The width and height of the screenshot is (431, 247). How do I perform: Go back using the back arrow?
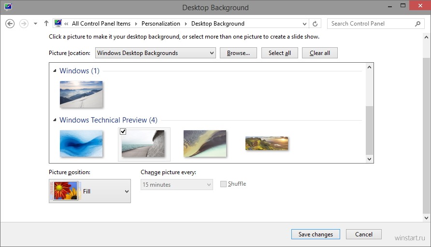pyautogui.click(x=10, y=24)
